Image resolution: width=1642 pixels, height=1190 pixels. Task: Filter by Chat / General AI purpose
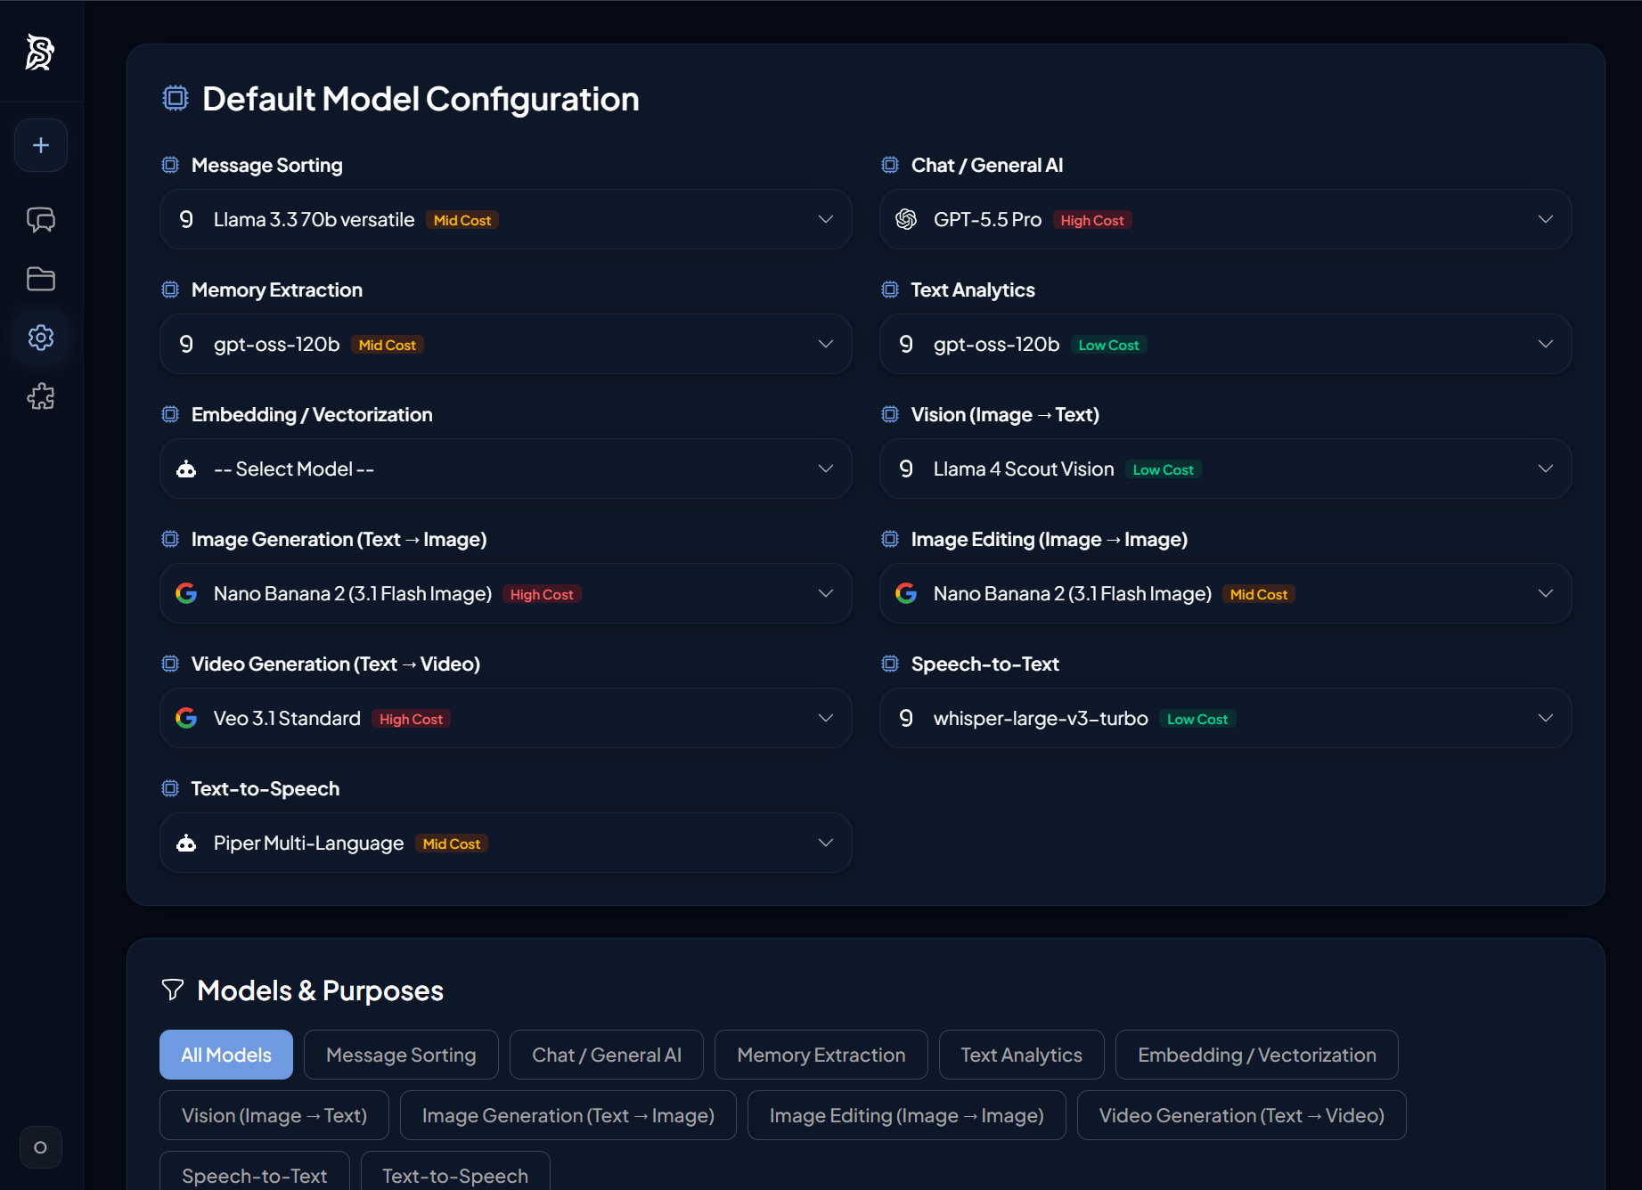(607, 1055)
